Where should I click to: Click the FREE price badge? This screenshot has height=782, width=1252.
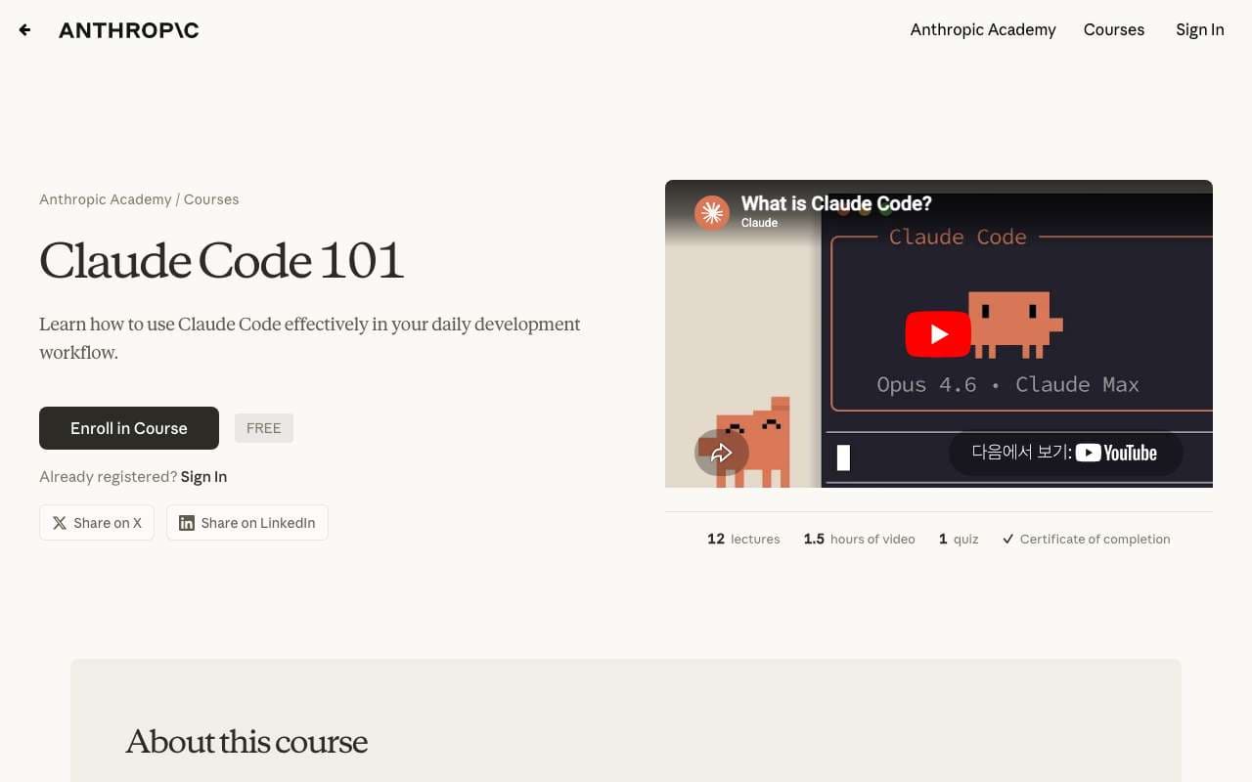tap(264, 428)
